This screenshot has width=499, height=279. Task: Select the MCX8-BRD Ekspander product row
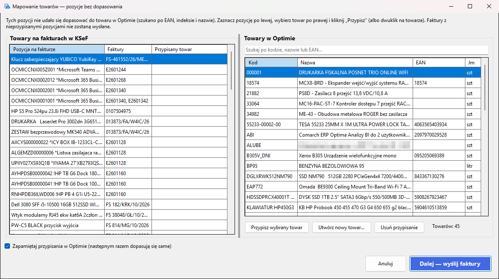[363, 83]
